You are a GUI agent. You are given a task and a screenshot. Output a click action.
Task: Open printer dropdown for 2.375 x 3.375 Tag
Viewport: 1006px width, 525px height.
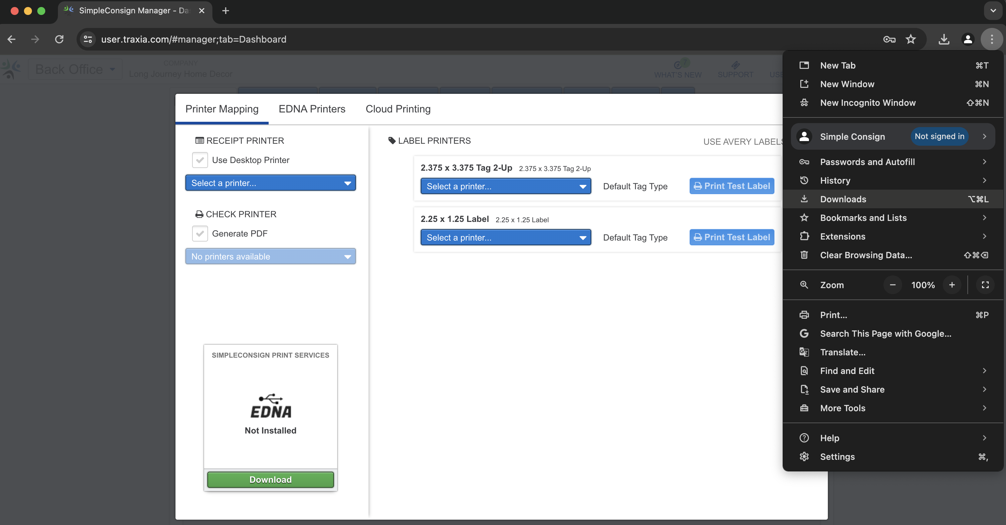coord(506,186)
